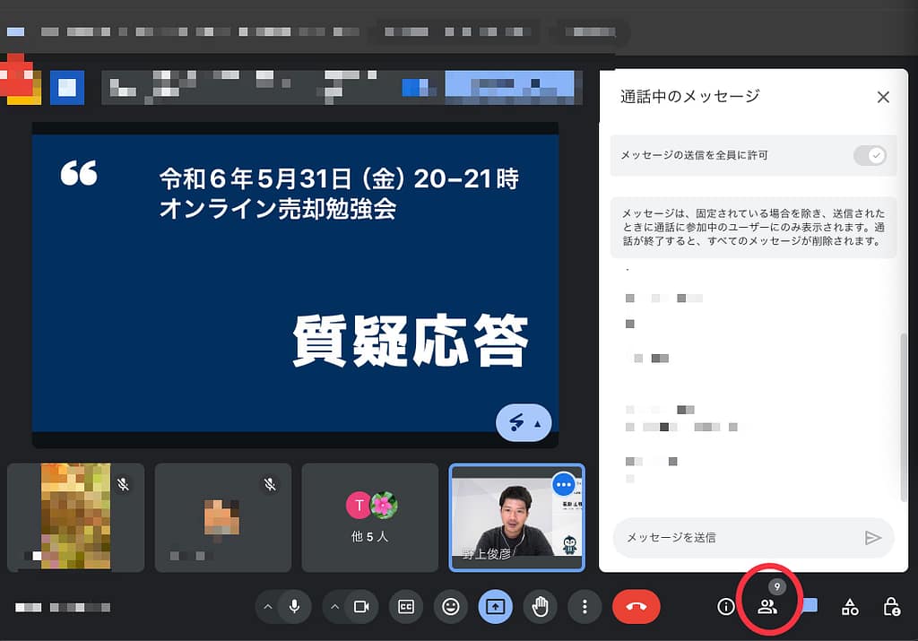Screen dimensions: 918x641
Task: Click the red leave call button
Action: [x=636, y=607]
